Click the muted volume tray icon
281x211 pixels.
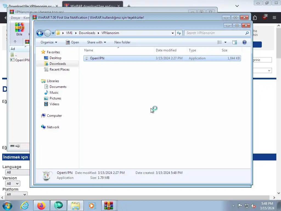click(x=253, y=206)
